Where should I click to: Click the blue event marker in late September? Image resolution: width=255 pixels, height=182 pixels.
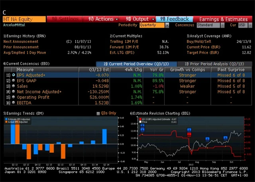click(x=226, y=138)
